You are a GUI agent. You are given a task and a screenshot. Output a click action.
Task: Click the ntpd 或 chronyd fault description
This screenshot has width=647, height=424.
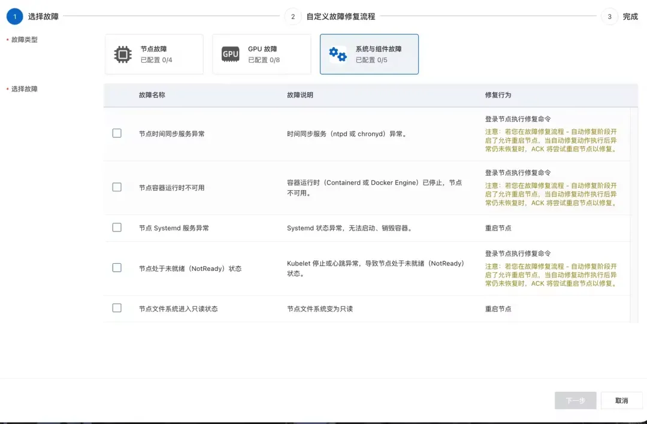tap(347, 134)
